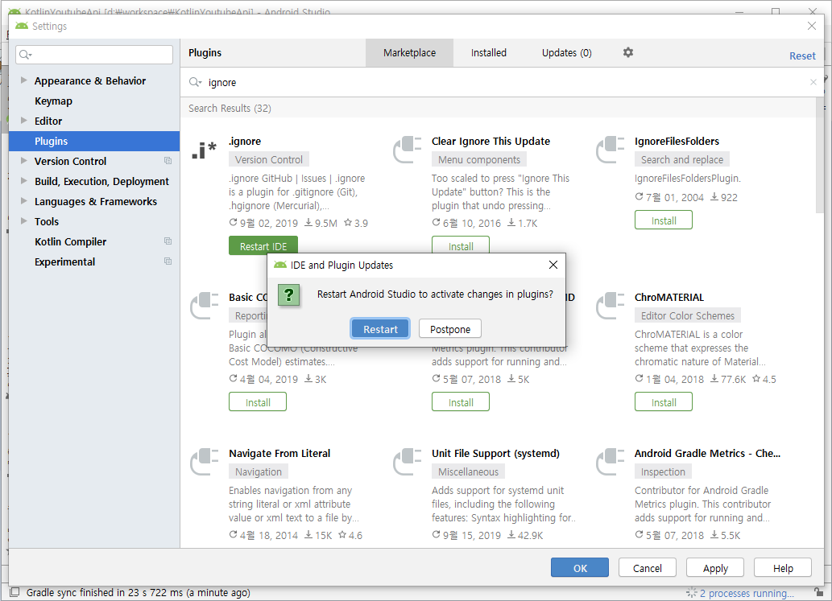Image resolution: width=832 pixels, height=601 pixels.
Task: Click project-level icon beside Version Control
Action: pos(168,161)
